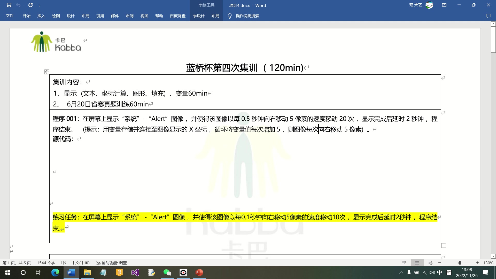Viewport: 496px width, 279px height.
Task: Click the table move handle above the table
Action: [x=47, y=72]
